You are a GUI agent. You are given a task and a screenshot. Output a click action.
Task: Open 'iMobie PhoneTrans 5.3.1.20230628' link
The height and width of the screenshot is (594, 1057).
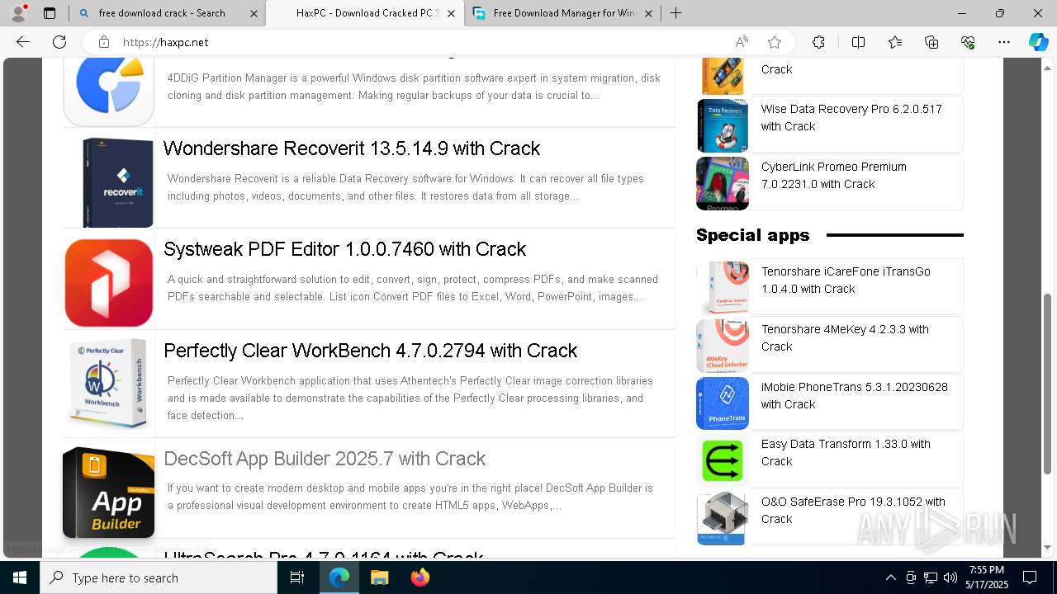point(855,396)
